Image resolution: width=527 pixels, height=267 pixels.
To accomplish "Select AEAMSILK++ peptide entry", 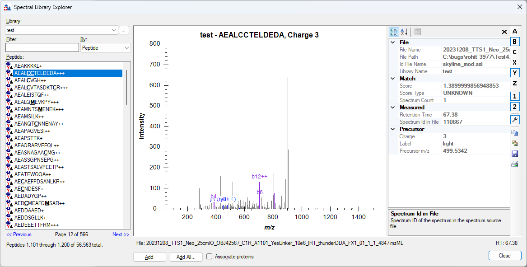I will (29, 117).
